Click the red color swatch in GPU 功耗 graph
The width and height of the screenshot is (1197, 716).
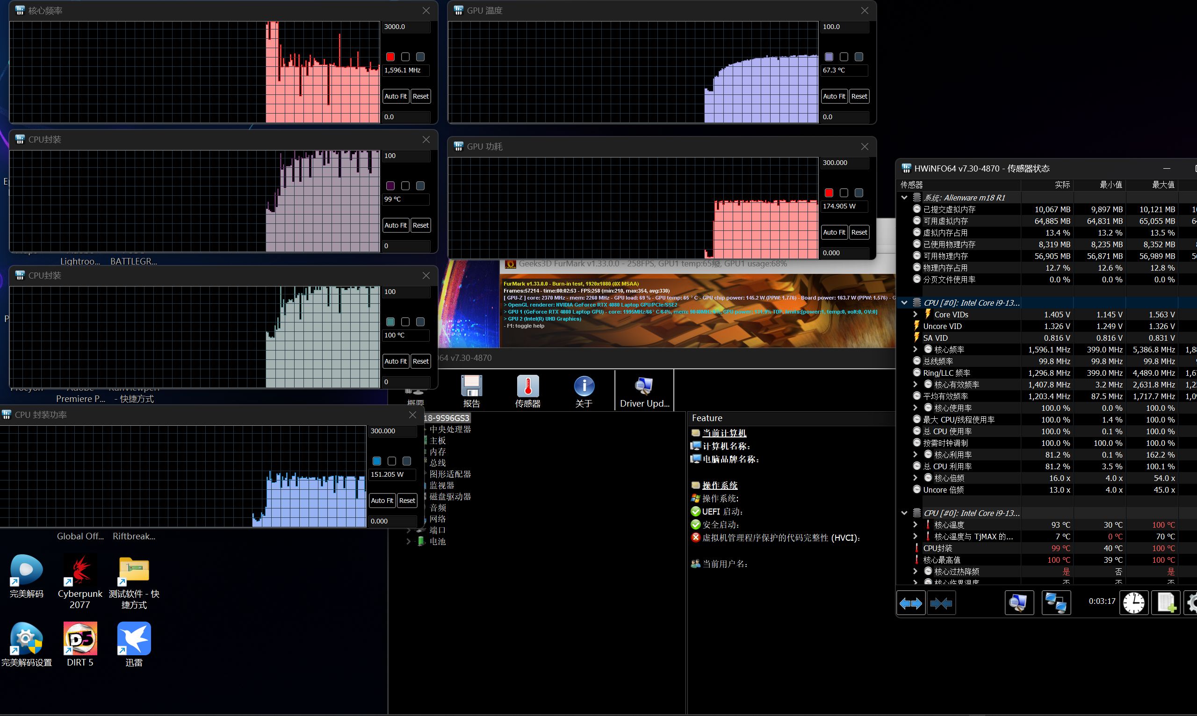(x=829, y=193)
